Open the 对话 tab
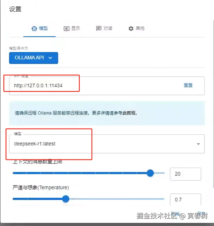 pos(104,29)
